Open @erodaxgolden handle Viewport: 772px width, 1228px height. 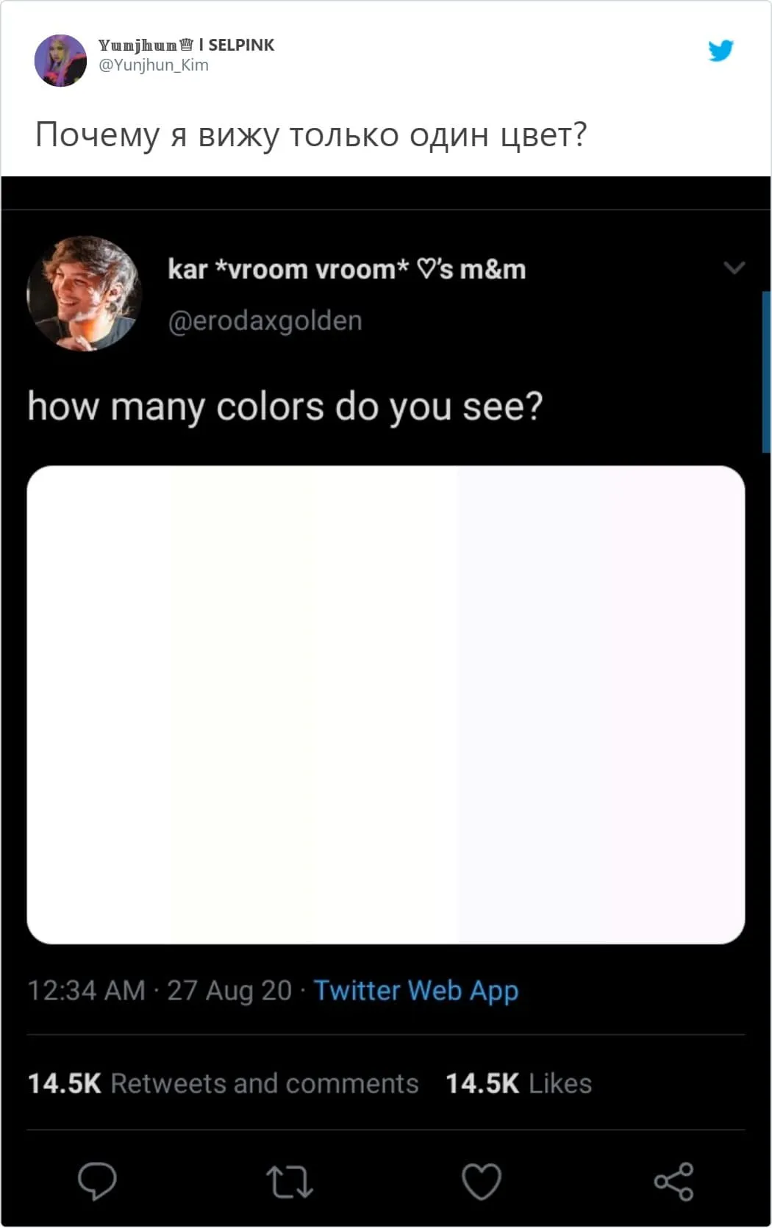(x=265, y=321)
